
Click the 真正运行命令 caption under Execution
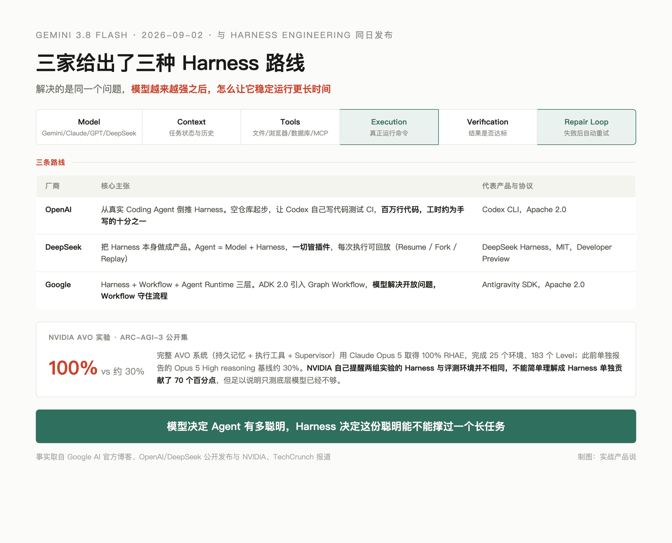(x=389, y=133)
